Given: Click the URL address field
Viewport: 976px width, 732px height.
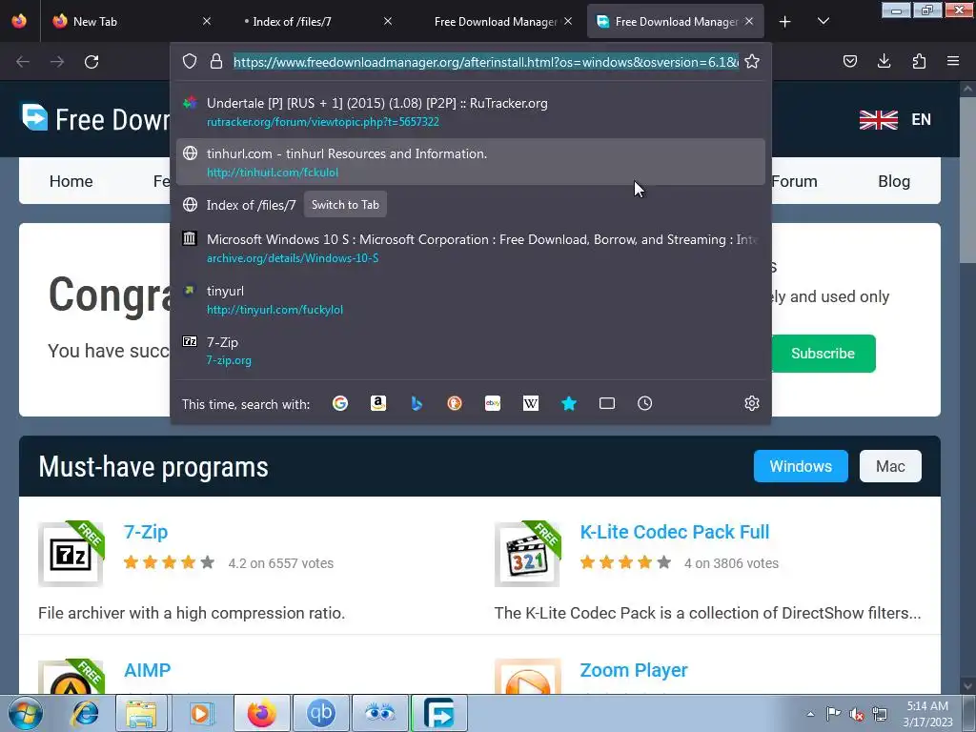Looking at the screenshot, I should click(486, 62).
